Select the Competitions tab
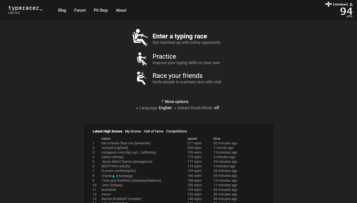 [x=176, y=131]
